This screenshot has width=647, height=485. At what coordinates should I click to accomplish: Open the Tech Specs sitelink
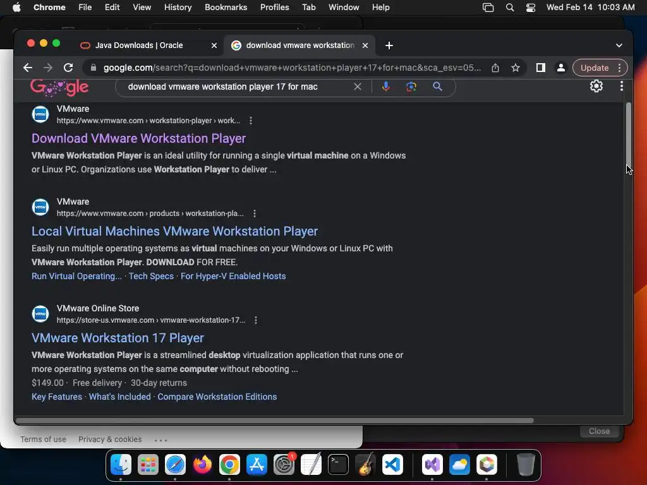tap(151, 276)
